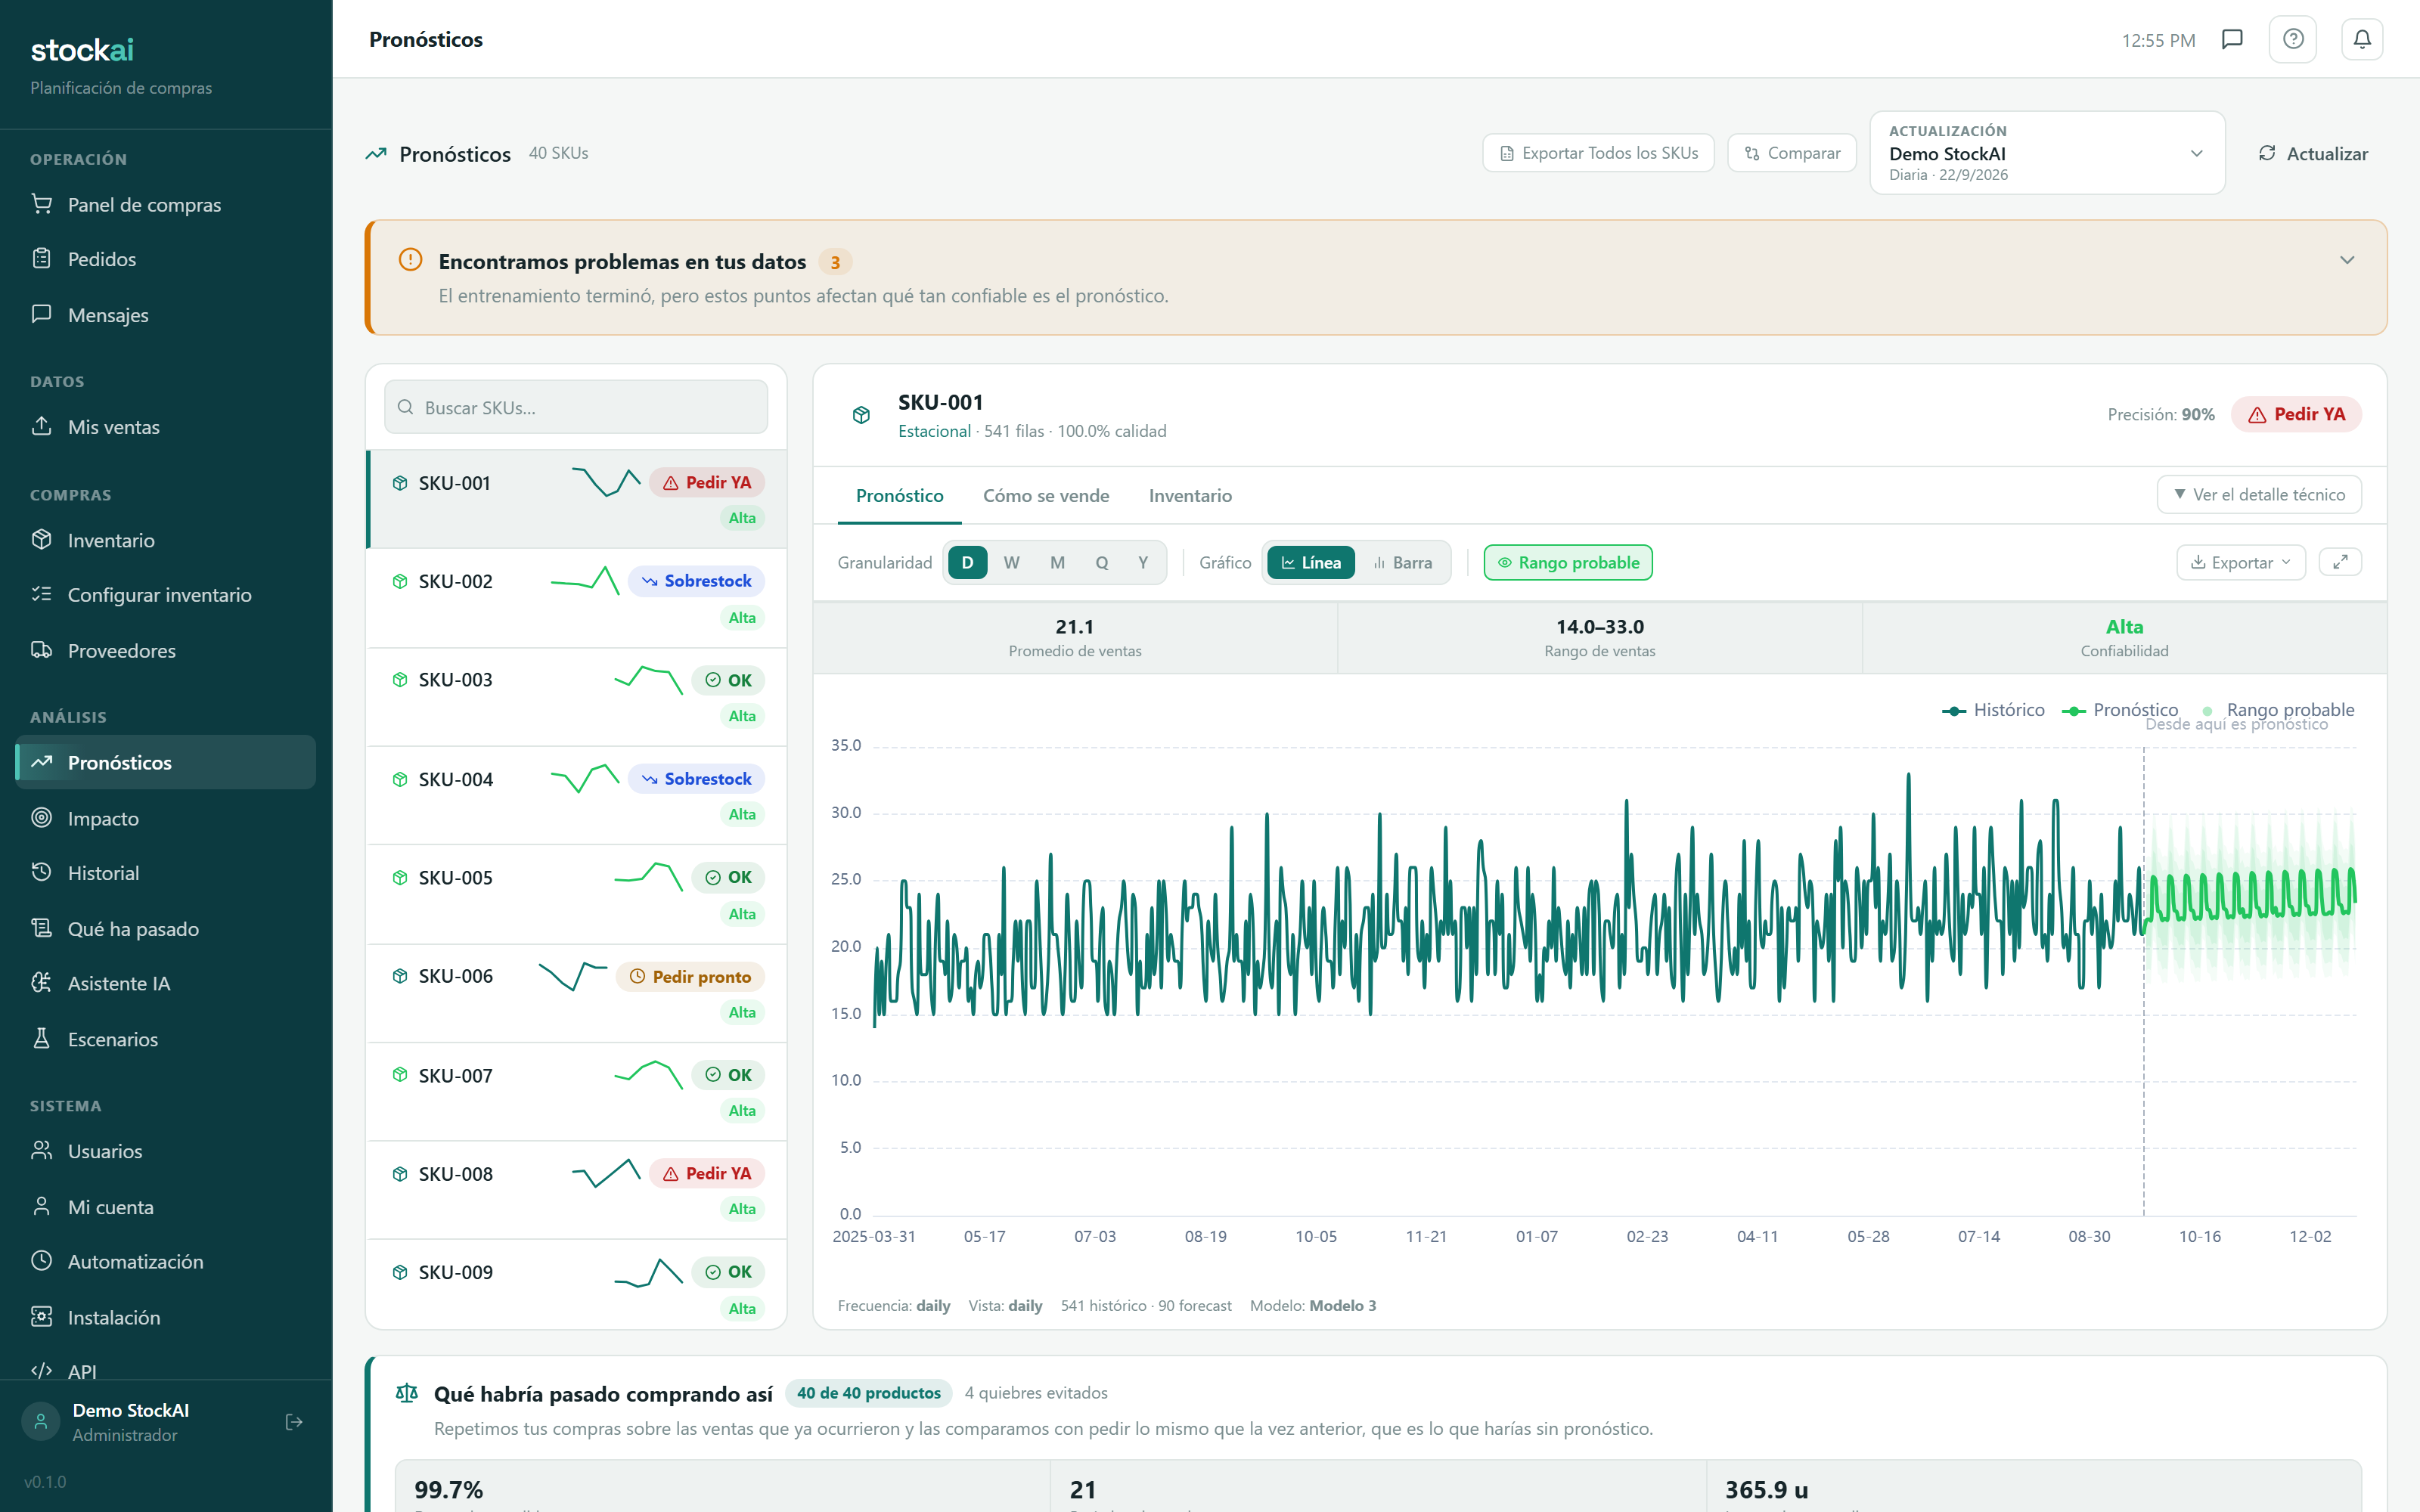Toggle Rango probable display
This screenshot has width=2420, height=1512.
click(x=1568, y=563)
